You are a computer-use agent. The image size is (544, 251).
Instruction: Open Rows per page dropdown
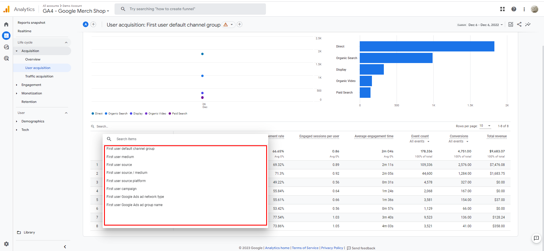[x=485, y=126]
